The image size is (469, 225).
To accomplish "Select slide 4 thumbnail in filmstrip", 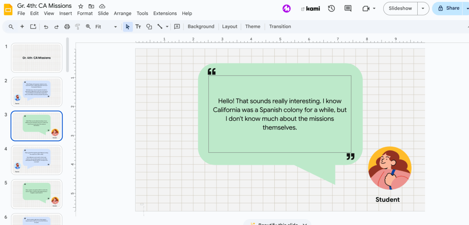I will coord(37,160).
